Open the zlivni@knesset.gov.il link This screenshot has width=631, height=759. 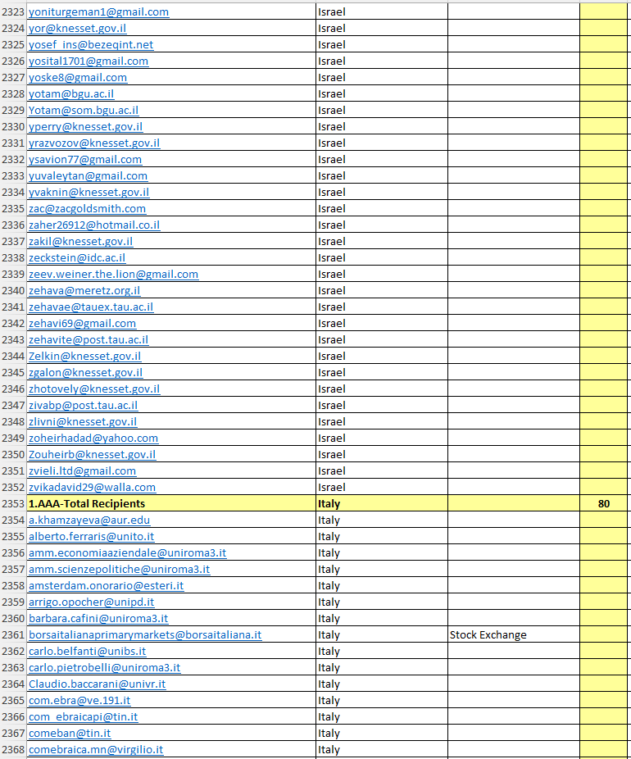click(x=83, y=422)
